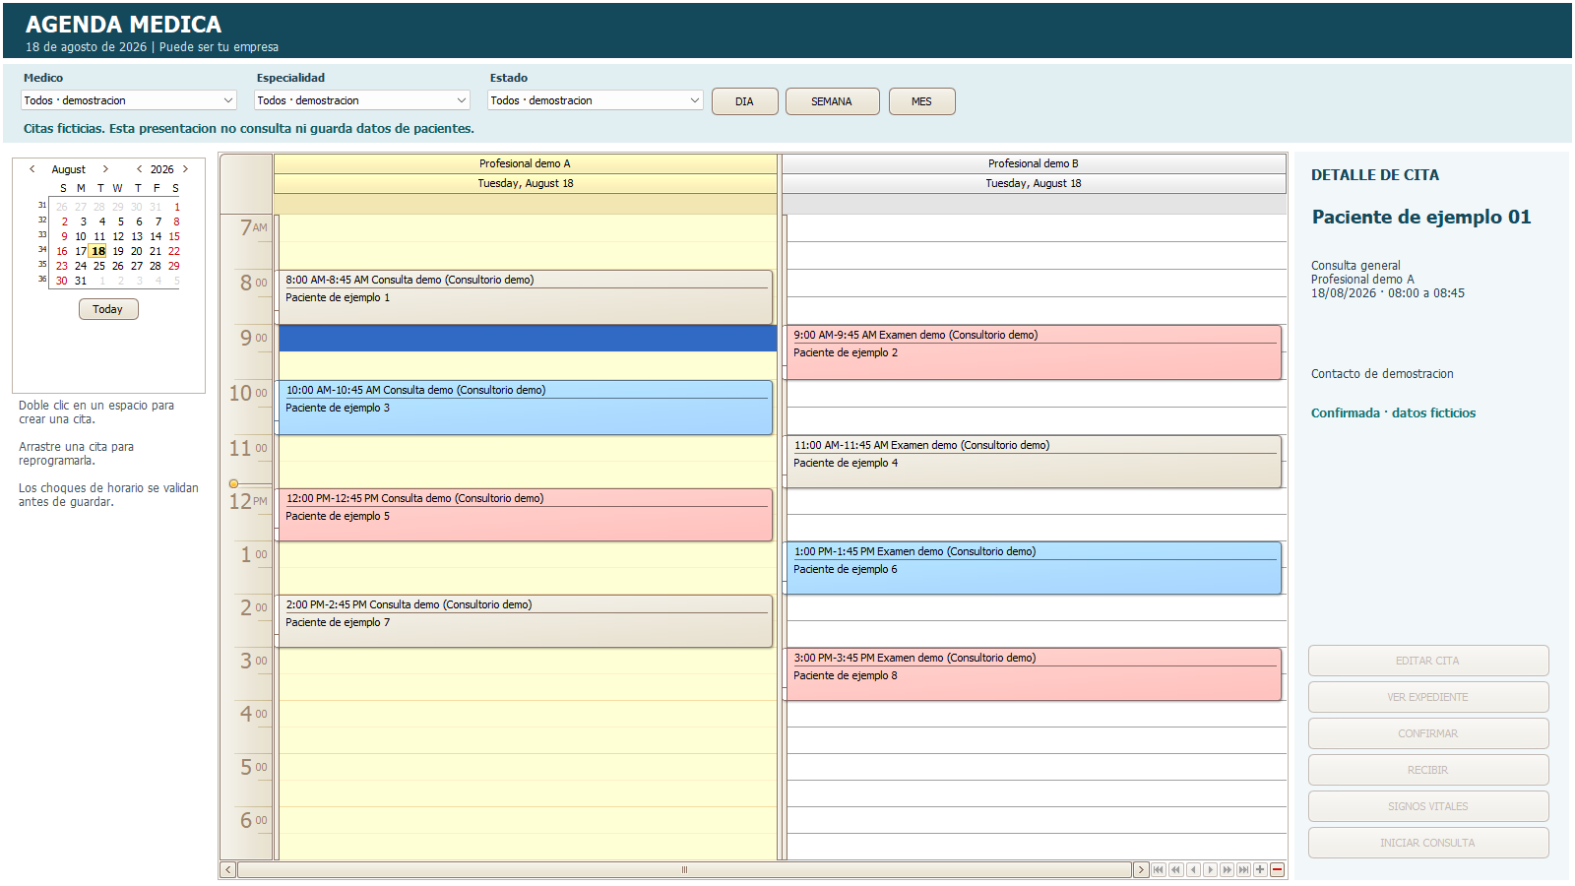The image size is (1575, 886).
Task: Click the SIGNOS VITALES button
Action: click(x=1427, y=806)
